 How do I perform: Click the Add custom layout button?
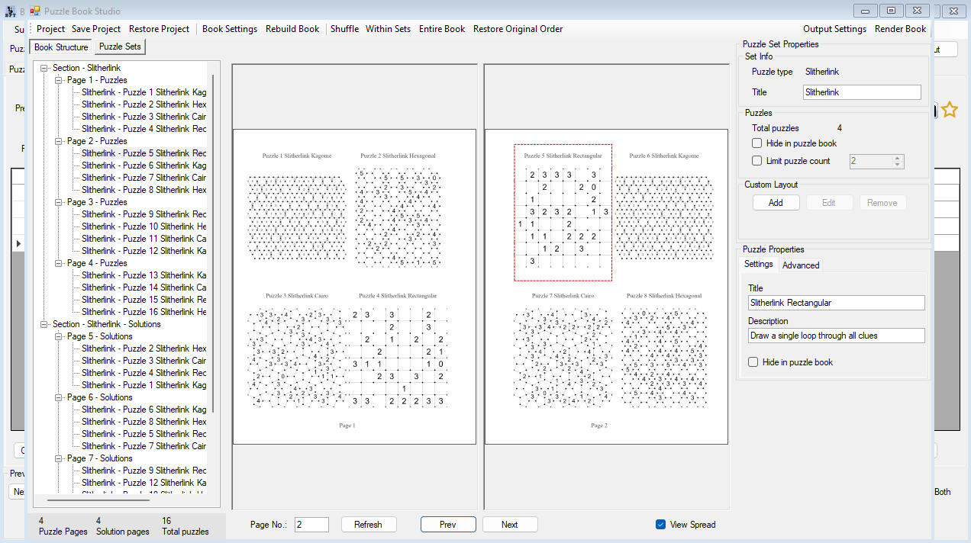(x=776, y=203)
